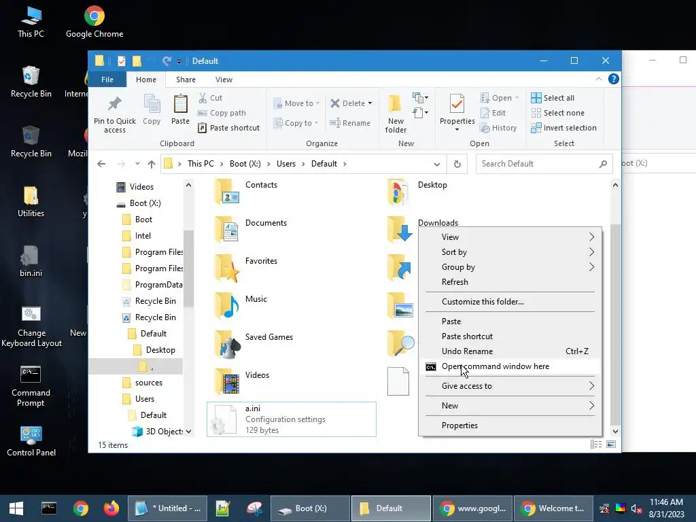Open the Contacts folder icon
696x522 pixels.
tap(227, 191)
